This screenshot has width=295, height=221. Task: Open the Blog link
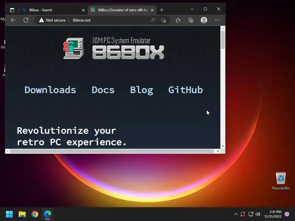coord(142,90)
